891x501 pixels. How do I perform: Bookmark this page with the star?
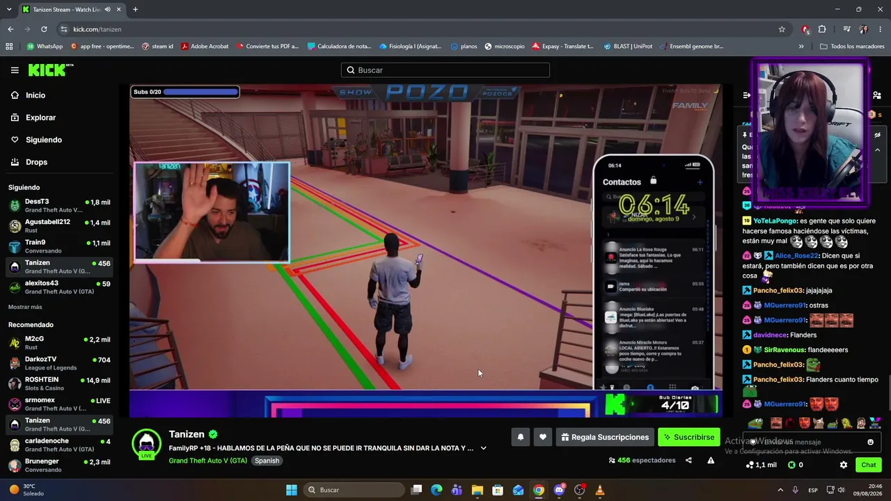[x=782, y=29]
